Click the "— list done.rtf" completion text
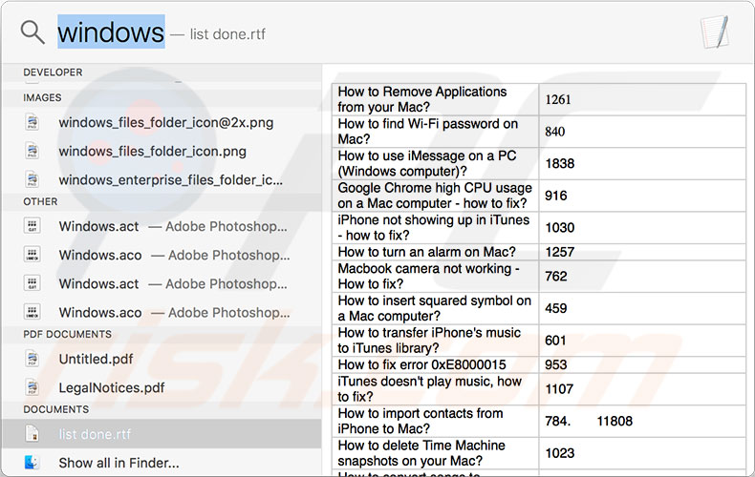The height and width of the screenshot is (477, 755). pos(218,34)
